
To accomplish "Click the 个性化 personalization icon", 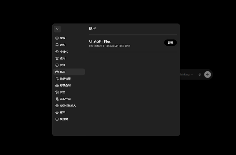I will (x=57, y=52).
